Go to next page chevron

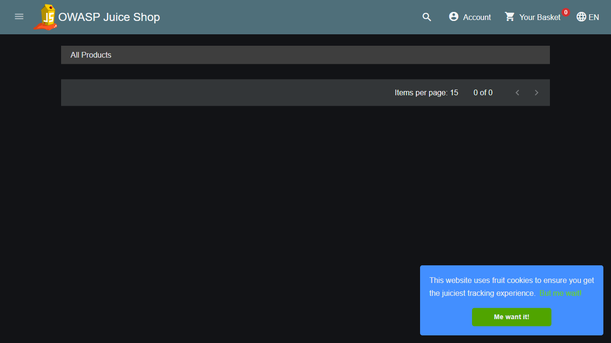point(537,92)
